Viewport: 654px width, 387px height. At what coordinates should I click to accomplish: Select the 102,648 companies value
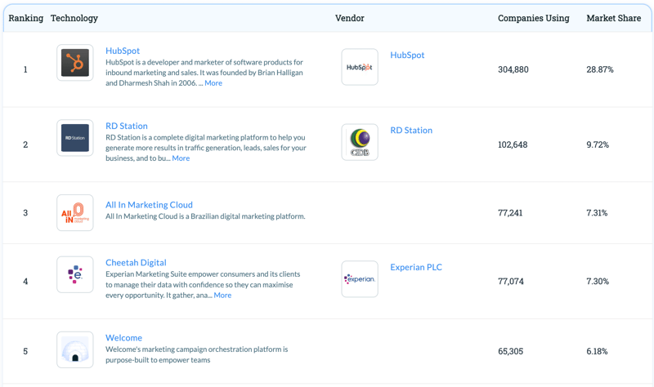pos(513,145)
